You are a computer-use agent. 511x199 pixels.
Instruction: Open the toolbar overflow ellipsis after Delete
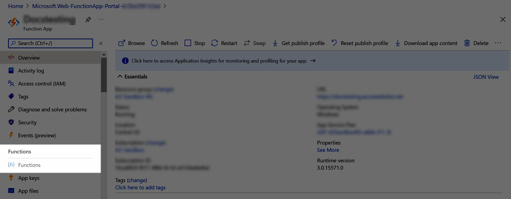[498, 43]
